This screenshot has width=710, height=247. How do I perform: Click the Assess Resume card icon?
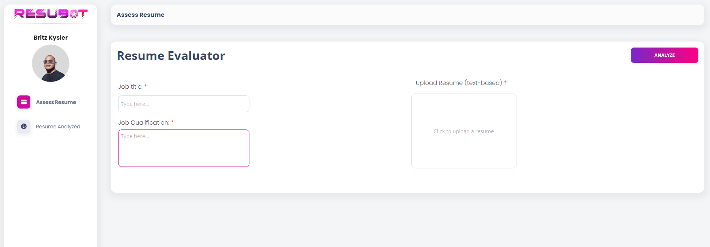pos(24,102)
